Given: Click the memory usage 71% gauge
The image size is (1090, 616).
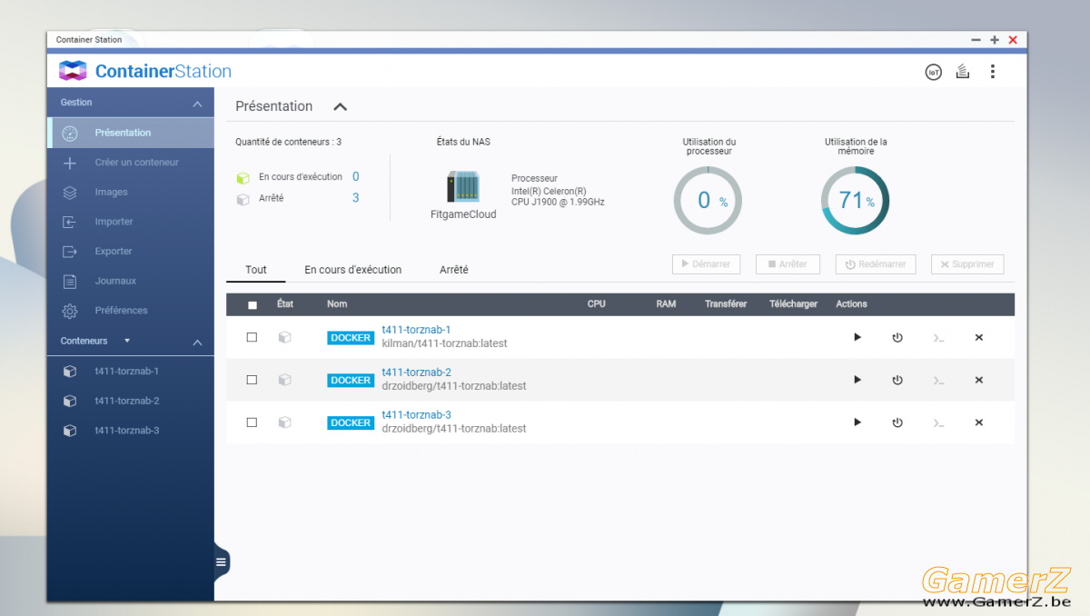Looking at the screenshot, I should click(x=855, y=201).
